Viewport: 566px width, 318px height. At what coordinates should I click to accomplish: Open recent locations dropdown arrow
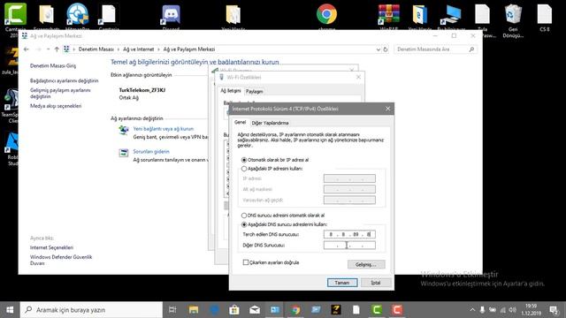tap(49, 49)
